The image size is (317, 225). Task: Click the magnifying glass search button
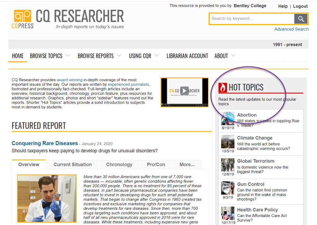pyautogui.click(x=301, y=19)
